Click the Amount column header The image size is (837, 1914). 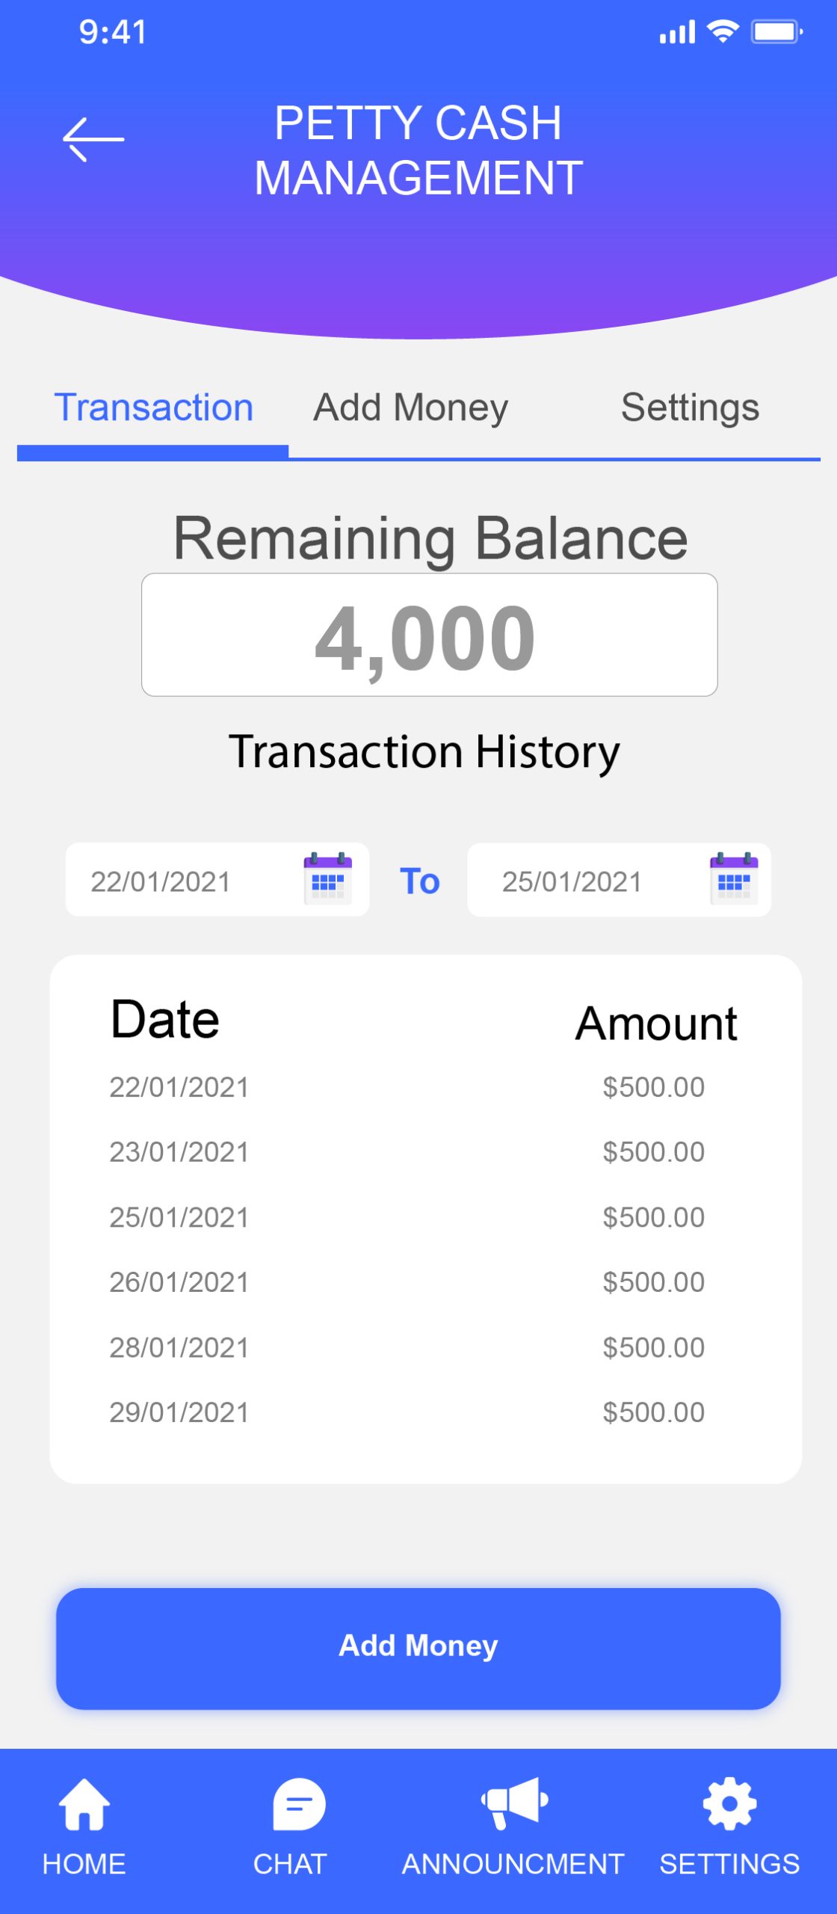(x=656, y=1023)
